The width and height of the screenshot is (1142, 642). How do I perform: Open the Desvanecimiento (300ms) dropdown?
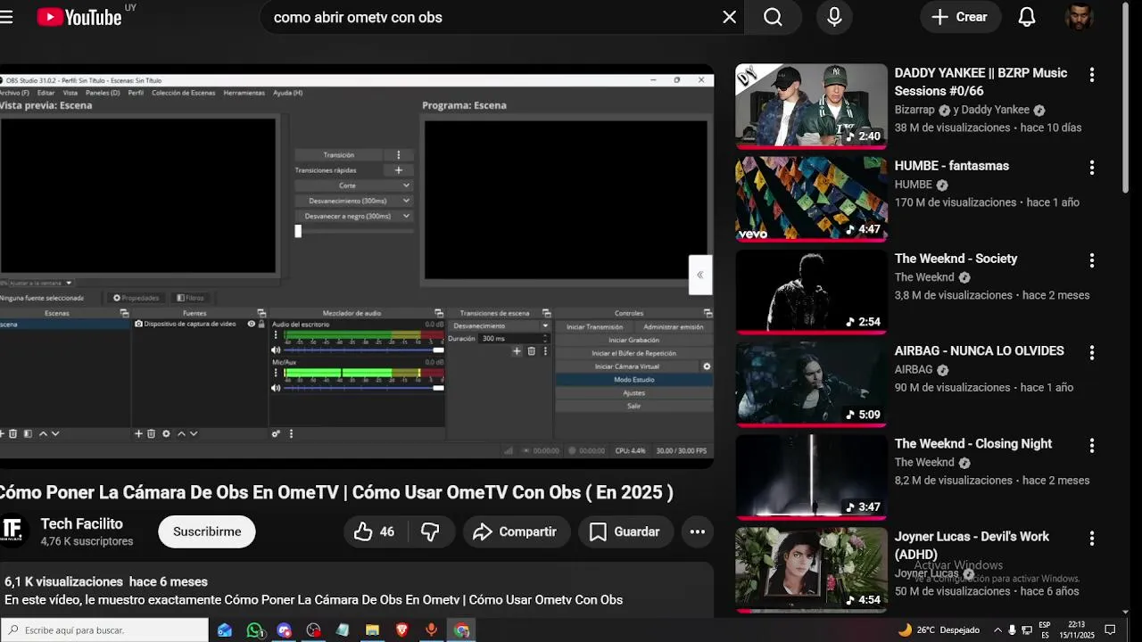click(354, 201)
